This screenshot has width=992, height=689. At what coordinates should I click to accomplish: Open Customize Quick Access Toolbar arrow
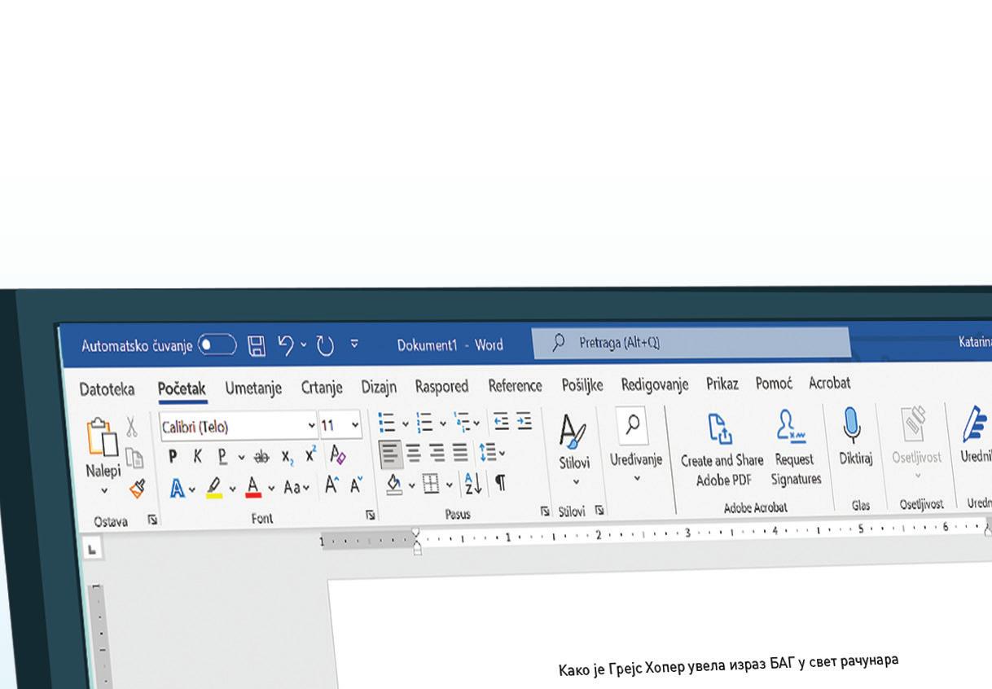(x=354, y=344)
